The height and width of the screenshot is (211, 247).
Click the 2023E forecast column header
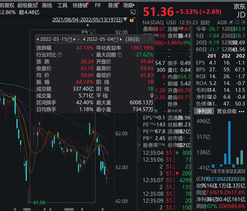point(238,179)
